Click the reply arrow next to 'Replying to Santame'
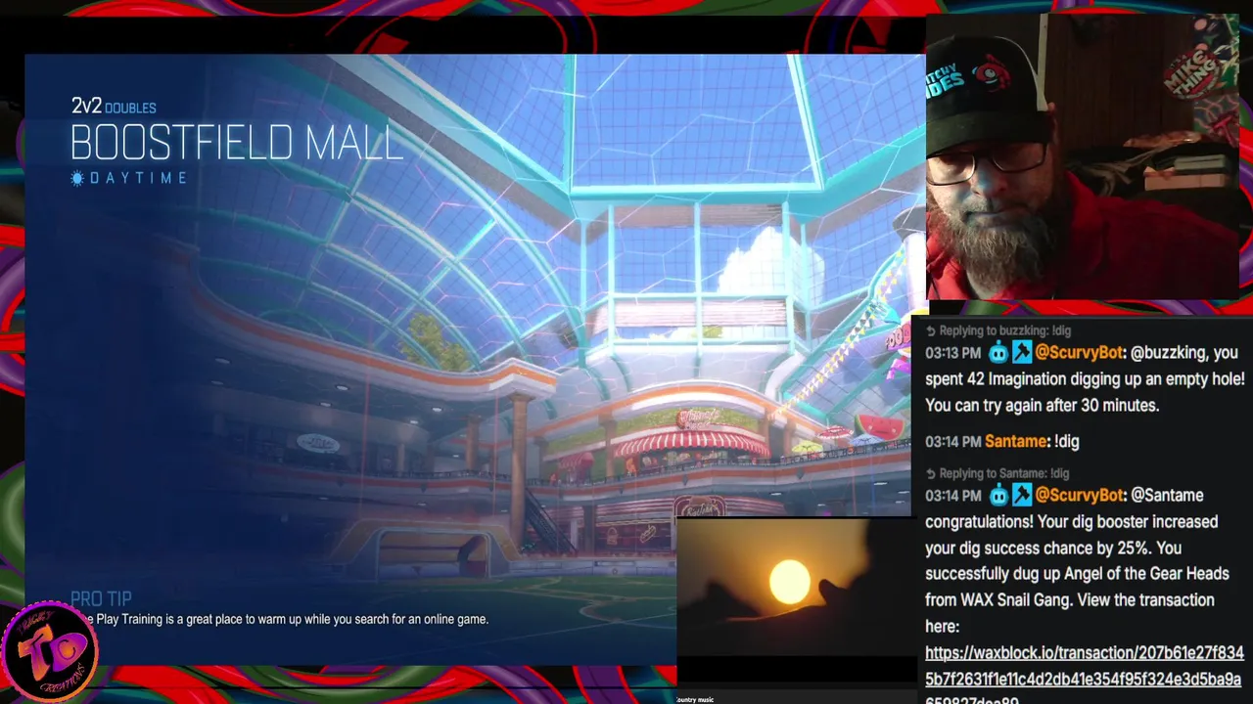Screen dimensions: 1253x704 tap(931, 473)
